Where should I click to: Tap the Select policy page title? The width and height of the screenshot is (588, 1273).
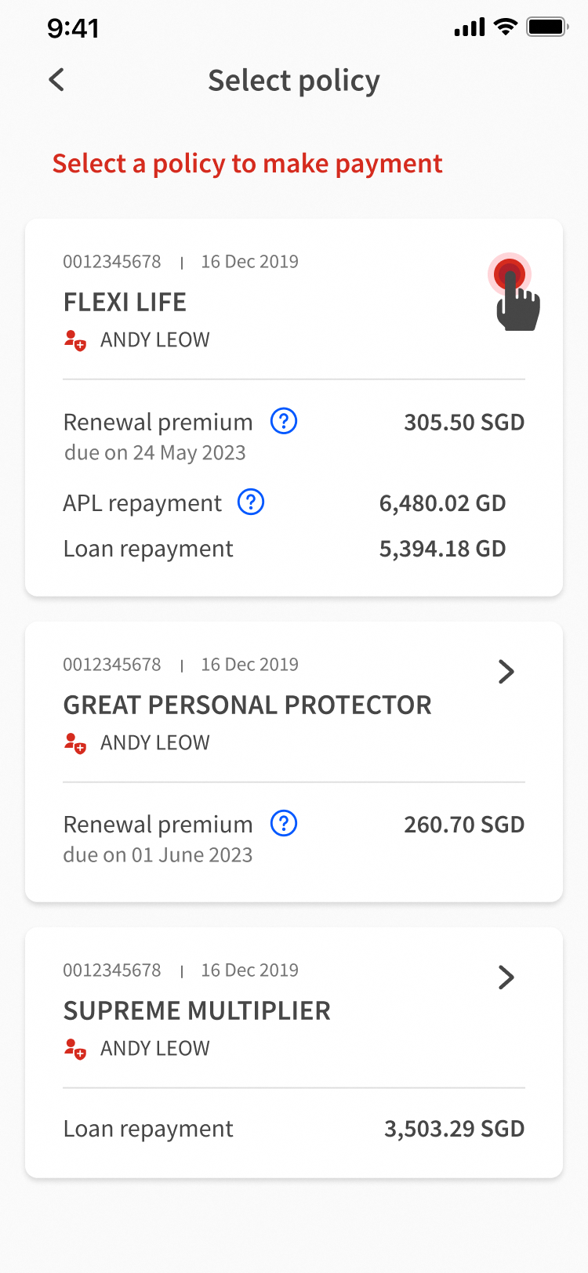point(294,81)
